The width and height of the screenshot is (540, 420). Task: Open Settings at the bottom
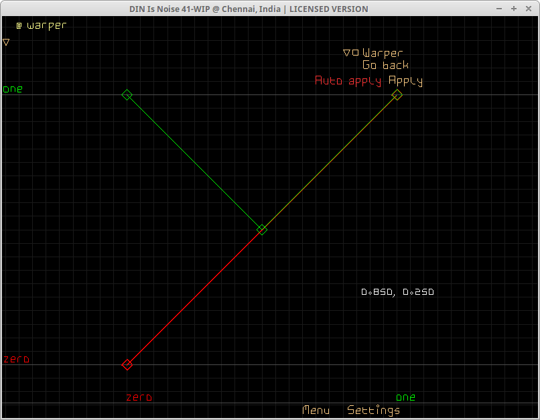tap(373, 410)
